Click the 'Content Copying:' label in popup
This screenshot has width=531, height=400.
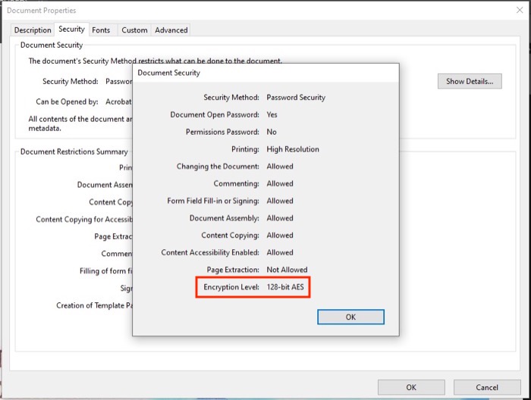[231, 236]
